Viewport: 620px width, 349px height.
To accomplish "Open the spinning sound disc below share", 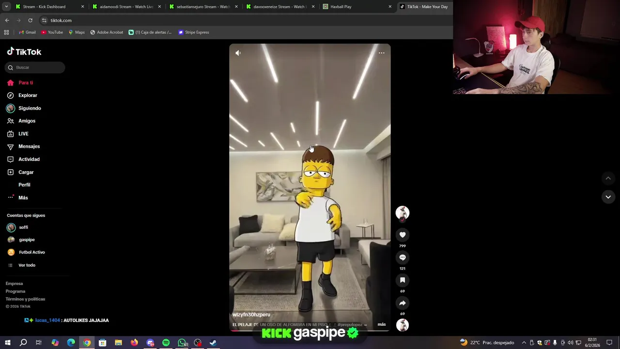I will [403, 325].
